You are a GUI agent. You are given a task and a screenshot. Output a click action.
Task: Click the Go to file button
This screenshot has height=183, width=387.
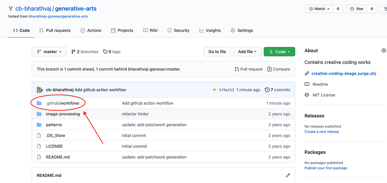[x=217, y=52]
